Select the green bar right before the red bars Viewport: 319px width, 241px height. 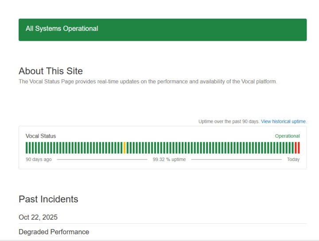pos(292,148)
